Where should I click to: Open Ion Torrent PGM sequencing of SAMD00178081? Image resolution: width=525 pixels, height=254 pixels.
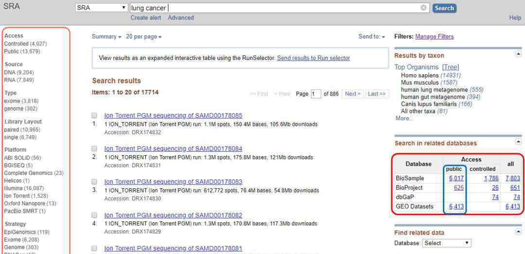tap(173, 248)
